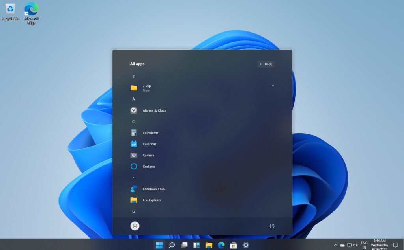Expand the 7-Zip group chevron
The image size is (404, 250).
(273, 85)
